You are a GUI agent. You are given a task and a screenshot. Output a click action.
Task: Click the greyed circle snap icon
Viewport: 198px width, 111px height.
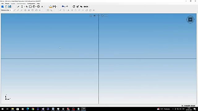click(x=32, y=10)
